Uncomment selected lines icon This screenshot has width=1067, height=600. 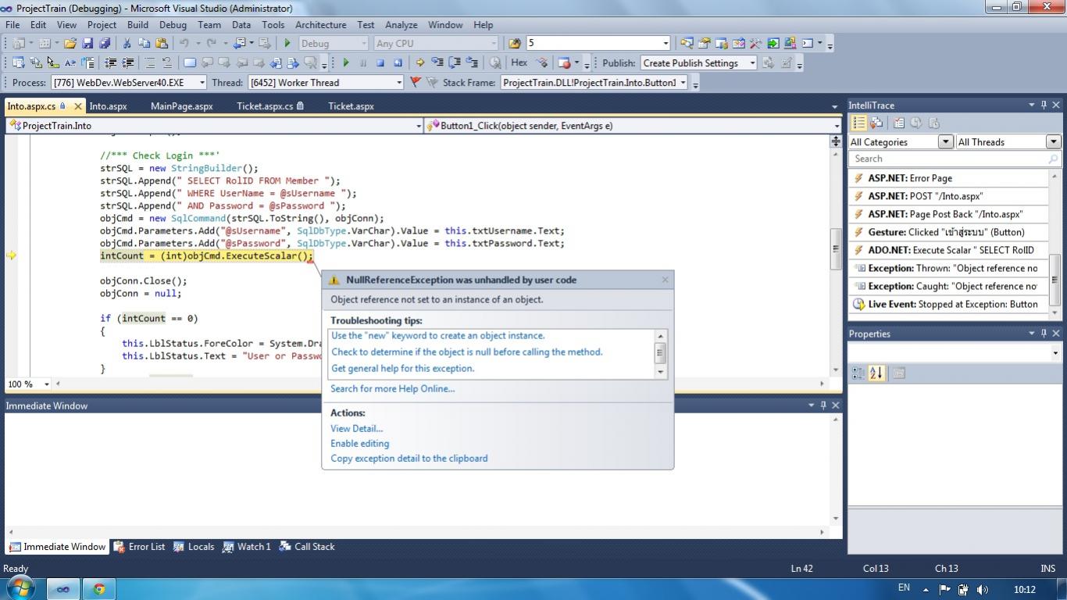pos(166,63)
